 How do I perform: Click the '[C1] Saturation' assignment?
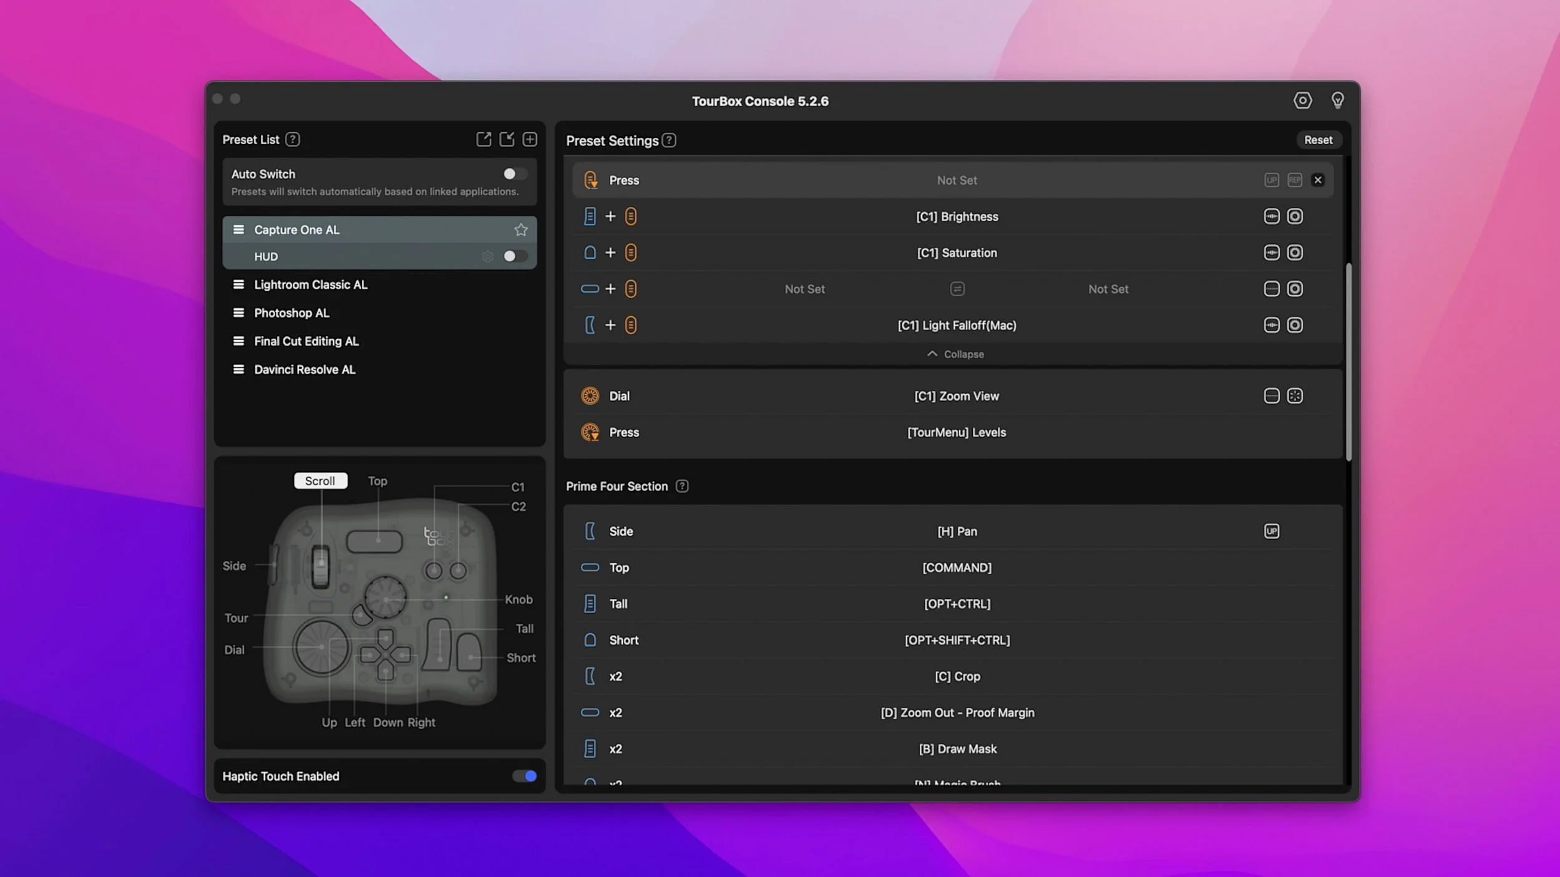pyautogui.click(x=957, y=253)
